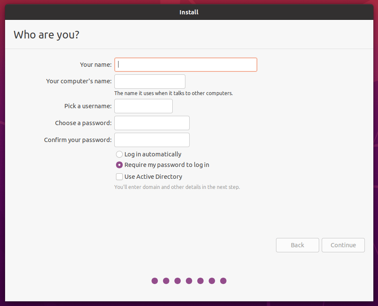The width and height of the screenshot is (378, 306).
Task: Click the 'Install' window title bar
Action: pyautogui.click(x=189, y=12)
